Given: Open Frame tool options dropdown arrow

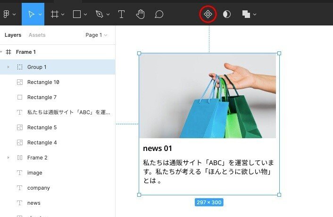Looking at the screenshot, I should 63,15.
